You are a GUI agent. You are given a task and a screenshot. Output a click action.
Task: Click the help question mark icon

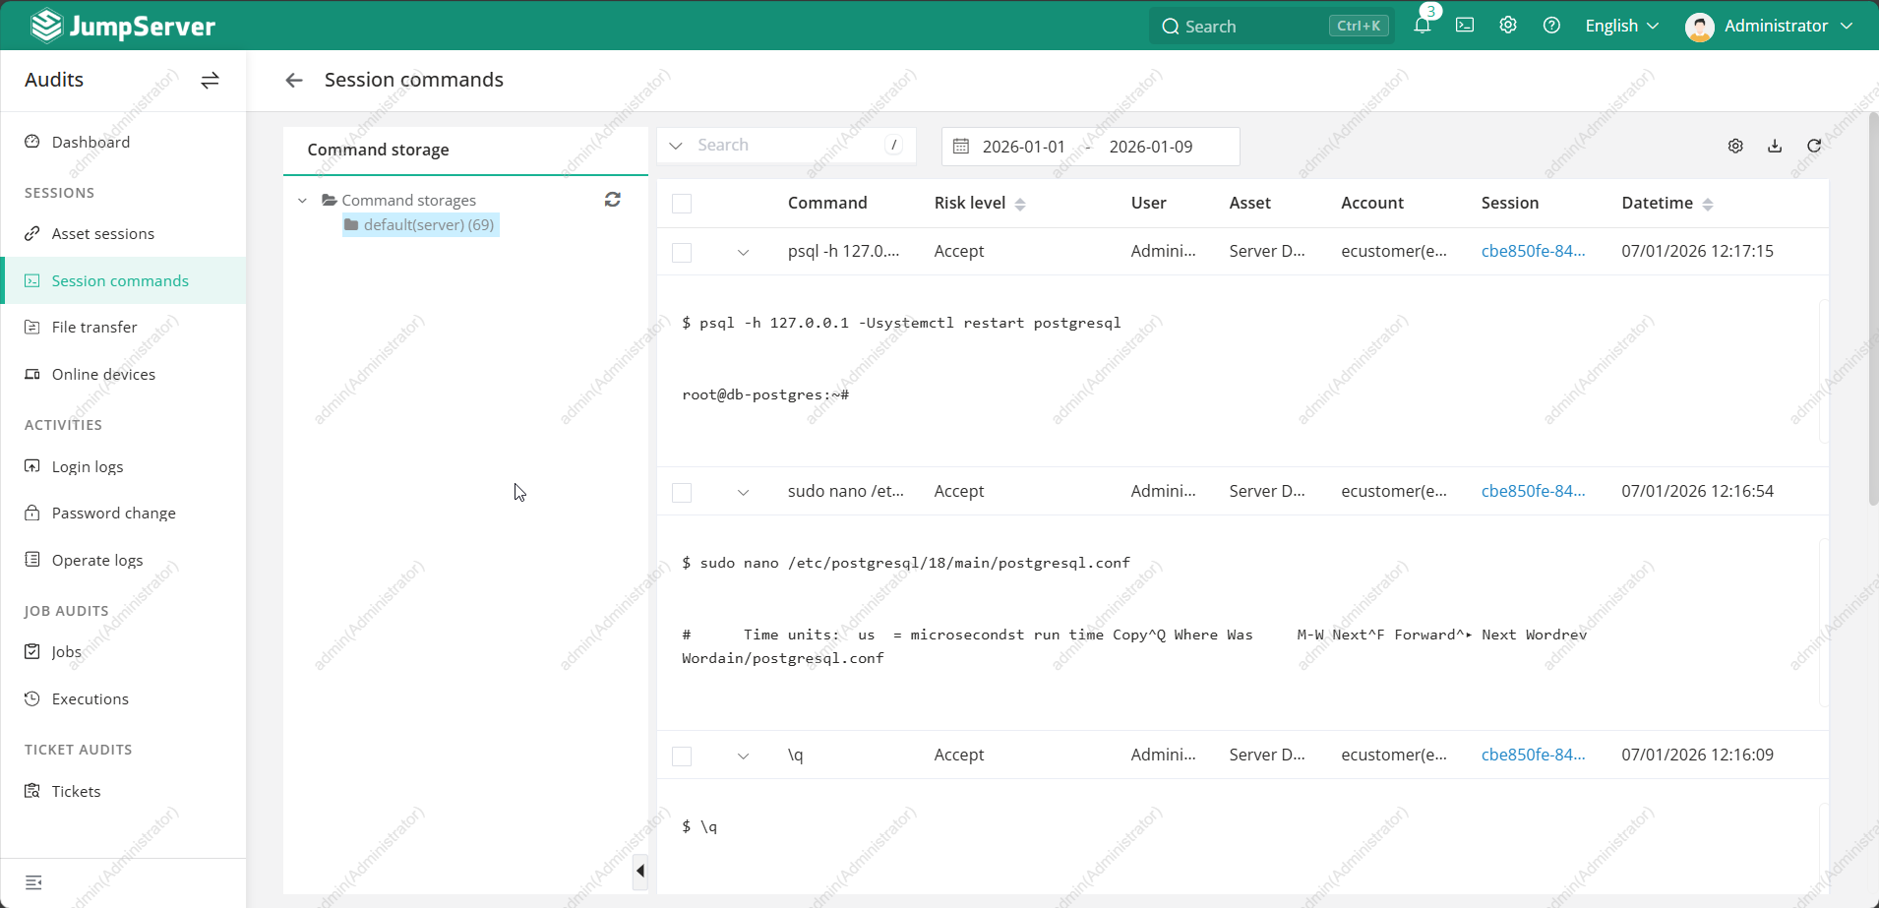tap(1551, 26)
